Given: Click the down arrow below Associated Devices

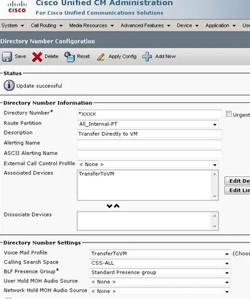Looking at the screenshot, I should (x=109, y=206).
